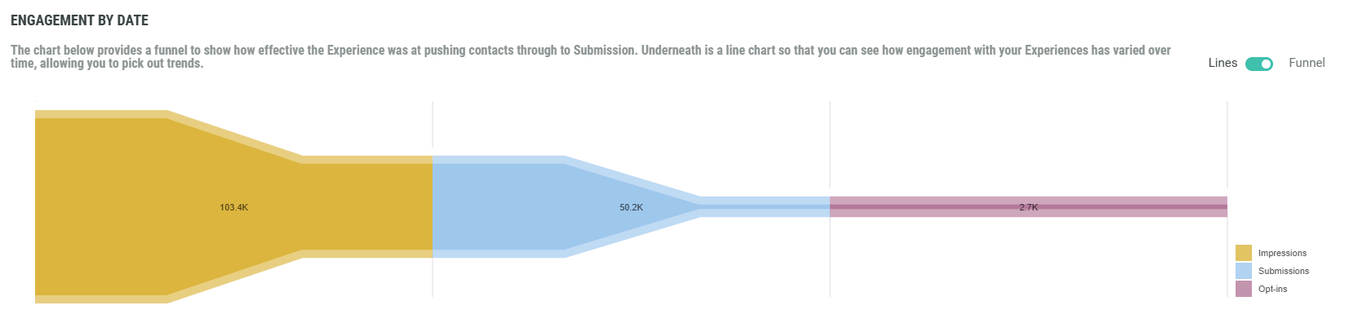The height and width of the screenshot is (332, 1349).
Task: Select the Submissions legend text
Action: point(1283,271)
